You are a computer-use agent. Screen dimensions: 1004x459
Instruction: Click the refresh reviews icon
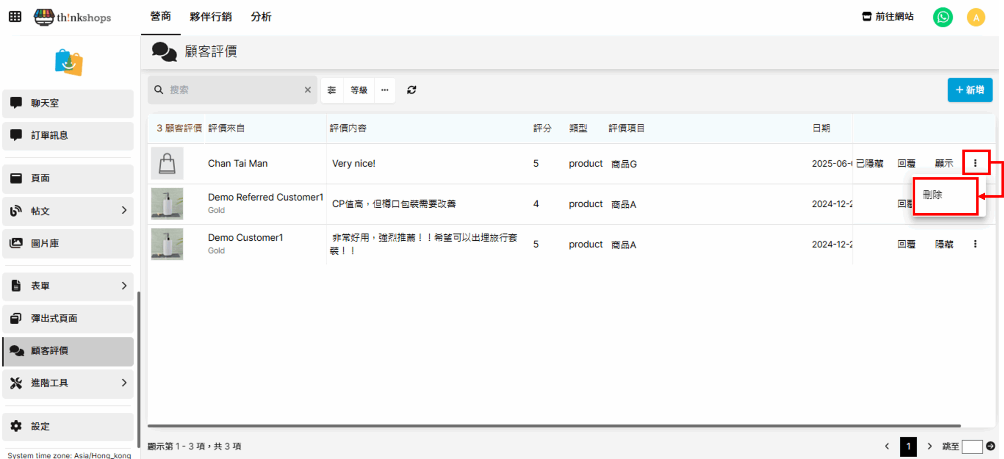pyautogui.click(x=411, y=90)
